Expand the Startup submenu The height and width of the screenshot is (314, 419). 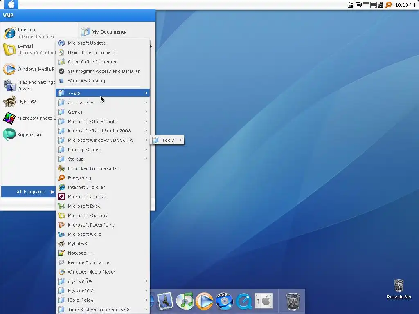pos(103,159)
